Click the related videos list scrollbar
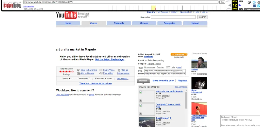 [186, 106]
